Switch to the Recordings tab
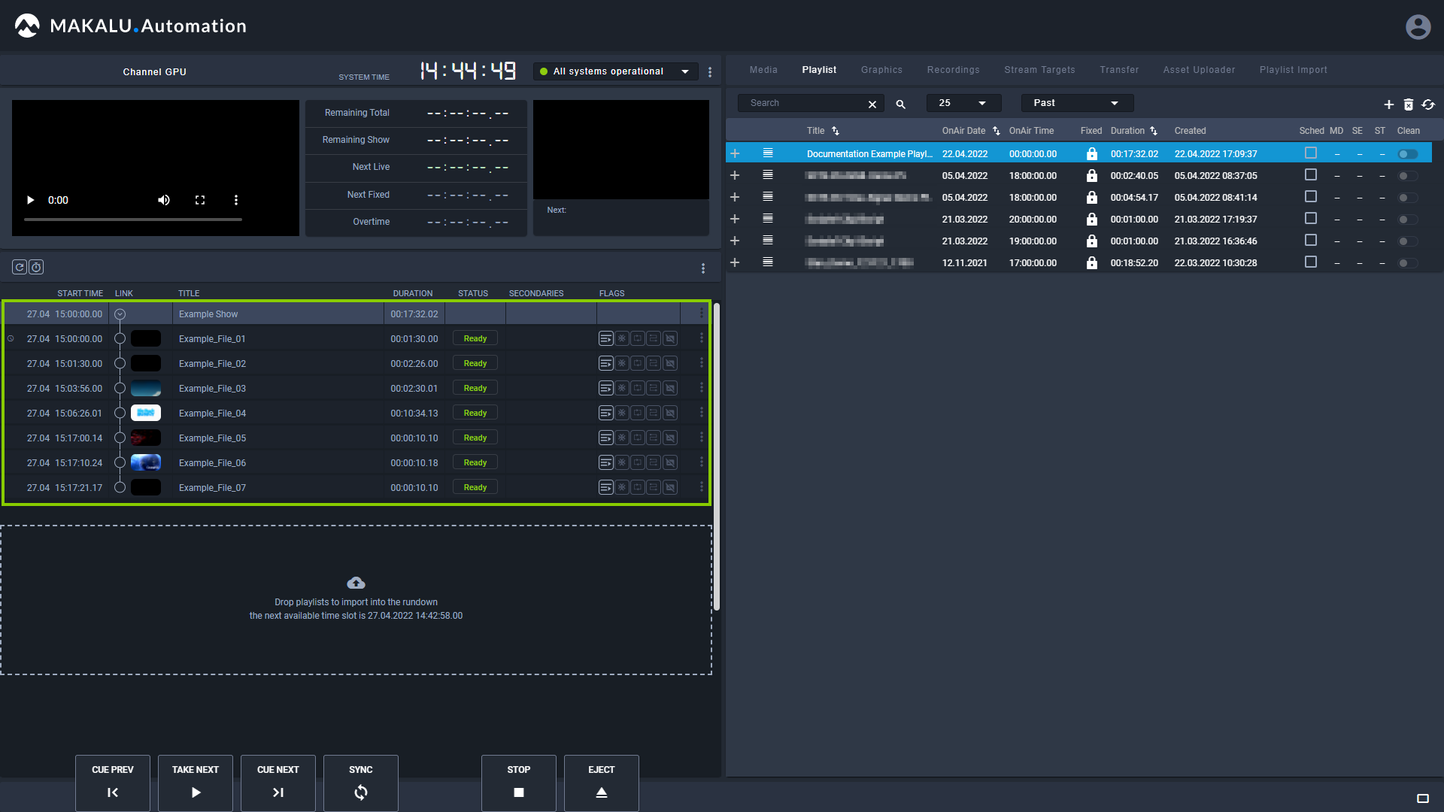Screen dimensions: 1444x812 (953, 70)
